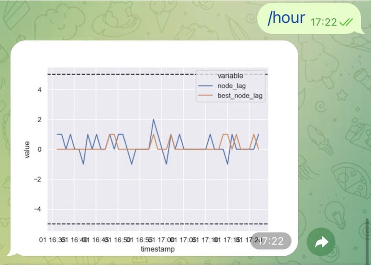
Task: Click the best_node_lag legend entry
Action: [x=241, y=96]
